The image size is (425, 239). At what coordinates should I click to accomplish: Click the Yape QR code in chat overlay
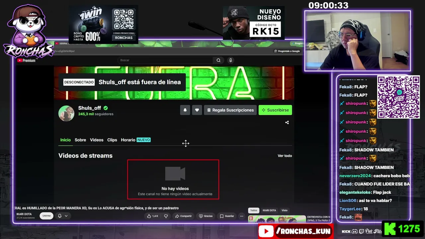point(398,97)
